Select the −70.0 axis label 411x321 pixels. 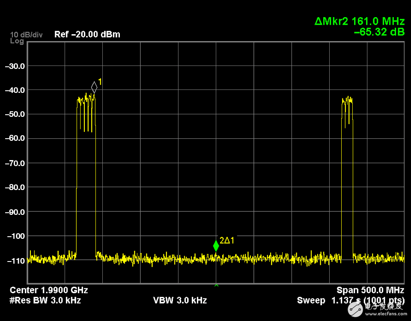coord(15,163)
